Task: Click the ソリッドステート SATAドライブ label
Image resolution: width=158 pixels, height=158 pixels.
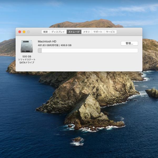Action: coord(27,61)
